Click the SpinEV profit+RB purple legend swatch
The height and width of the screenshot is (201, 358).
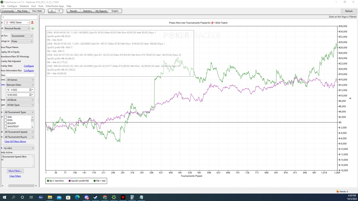70,181
